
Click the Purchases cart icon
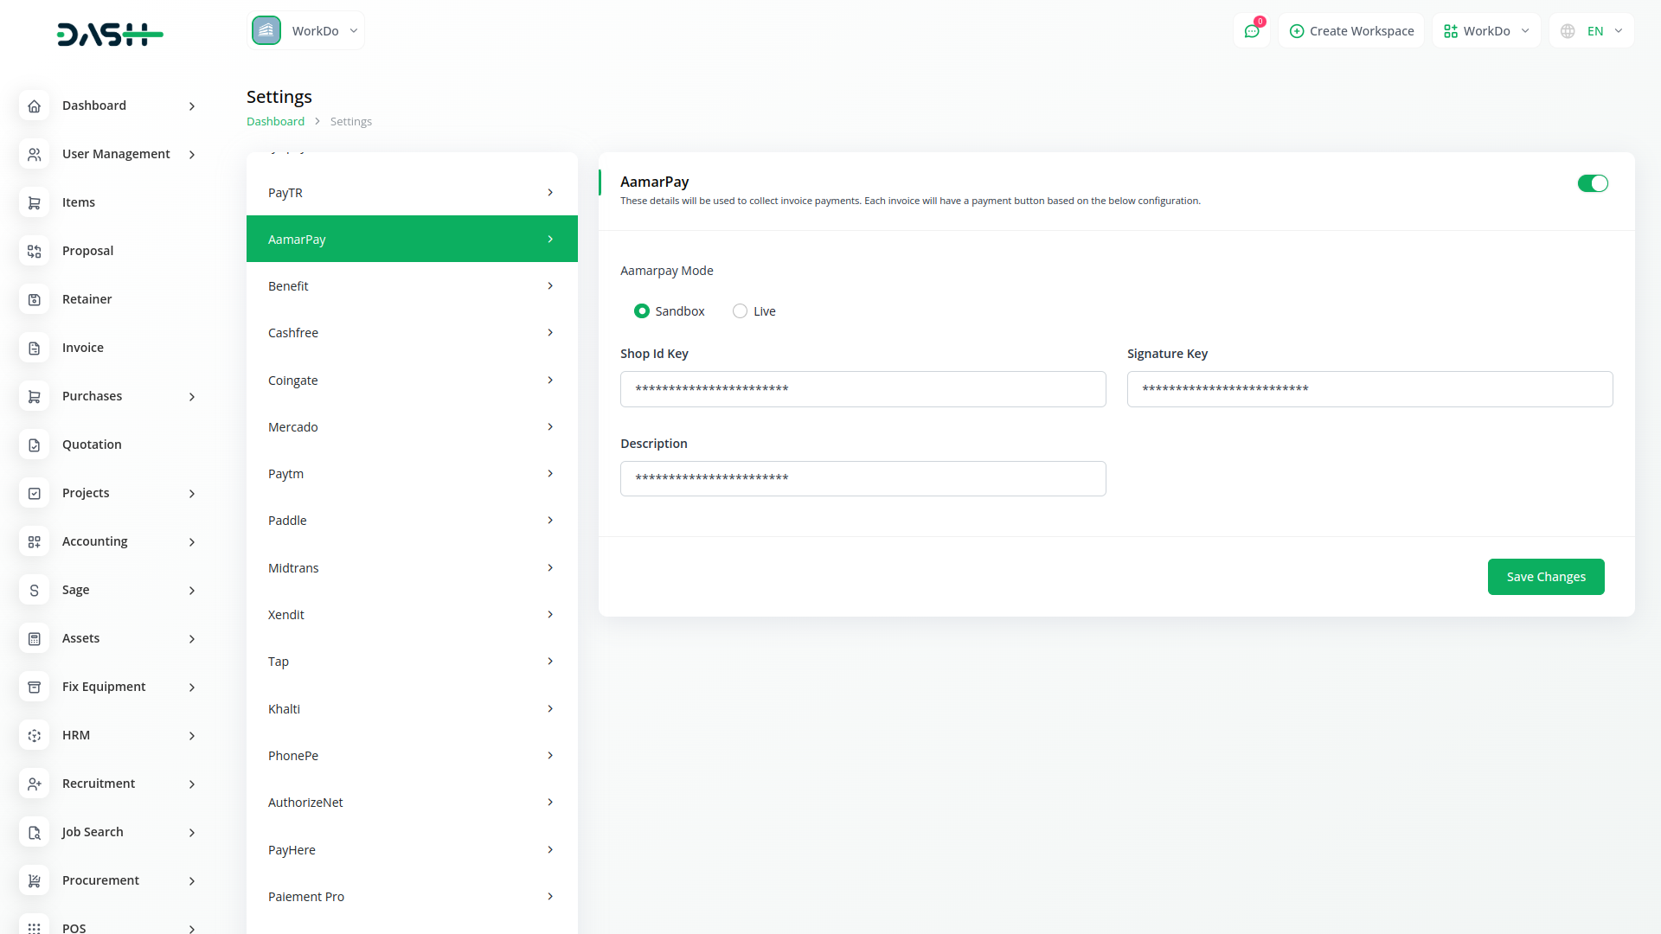point(35,396)
